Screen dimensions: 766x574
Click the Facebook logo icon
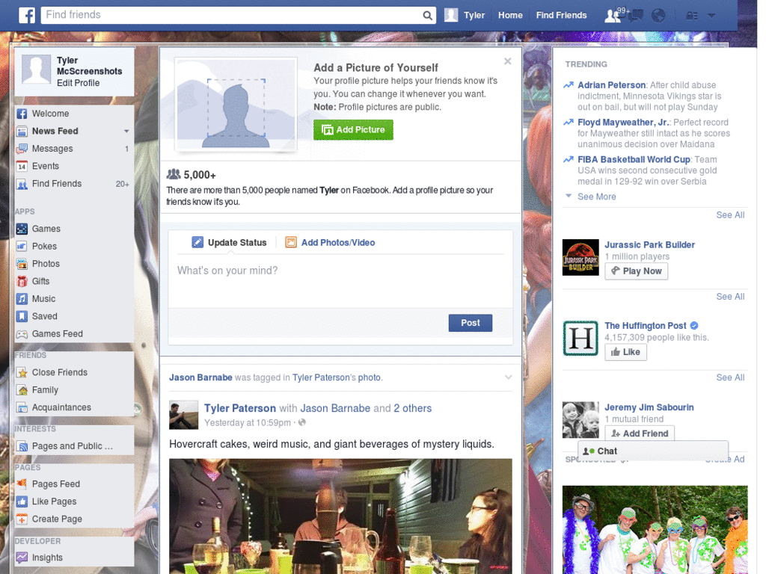pos(27,15)
